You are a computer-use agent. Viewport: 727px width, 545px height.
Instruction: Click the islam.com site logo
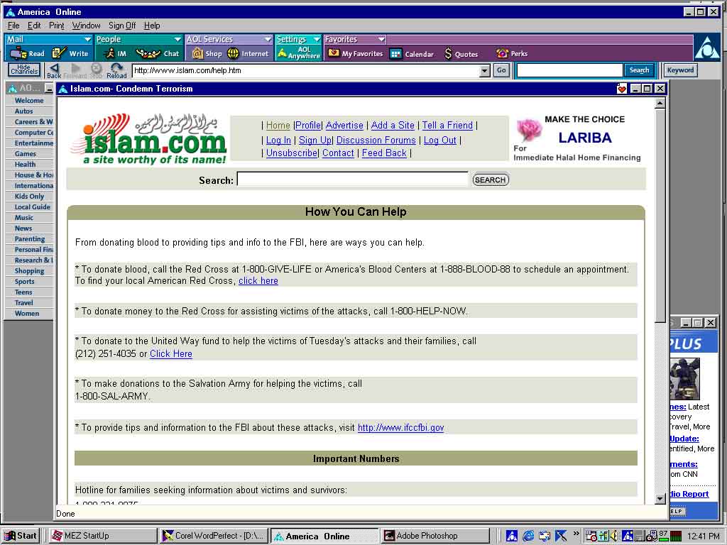(148, 139)
